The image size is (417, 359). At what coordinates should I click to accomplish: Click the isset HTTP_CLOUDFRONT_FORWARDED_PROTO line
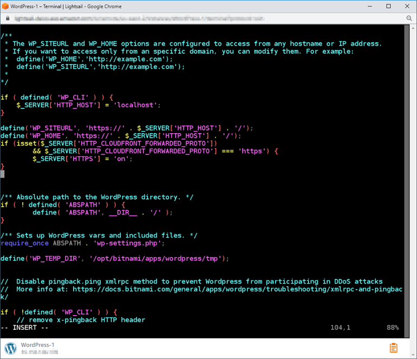point(109,143)
